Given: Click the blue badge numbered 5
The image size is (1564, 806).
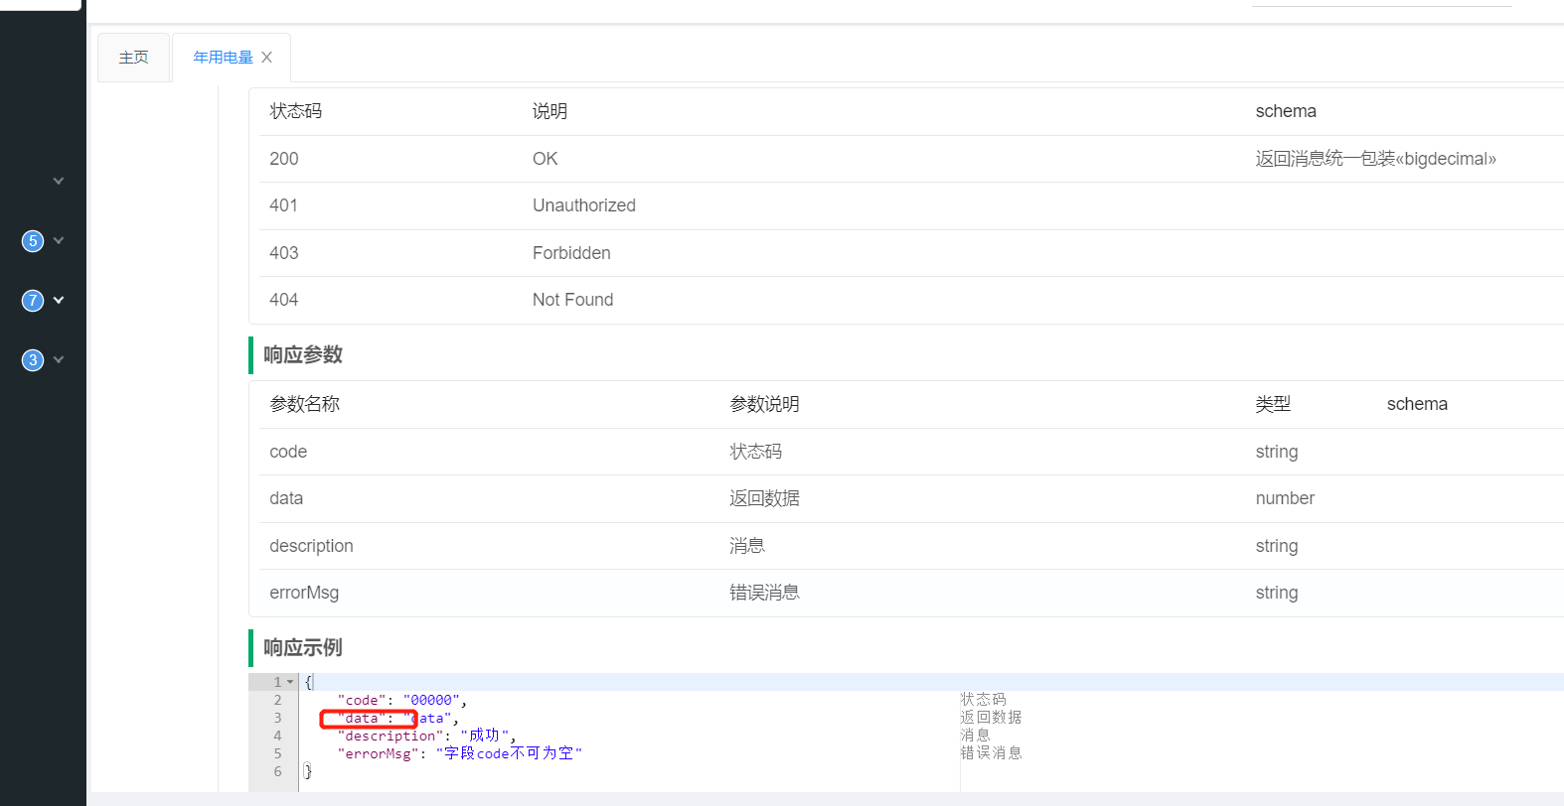Looking at the screenshot, I should (x=33, y=241).
